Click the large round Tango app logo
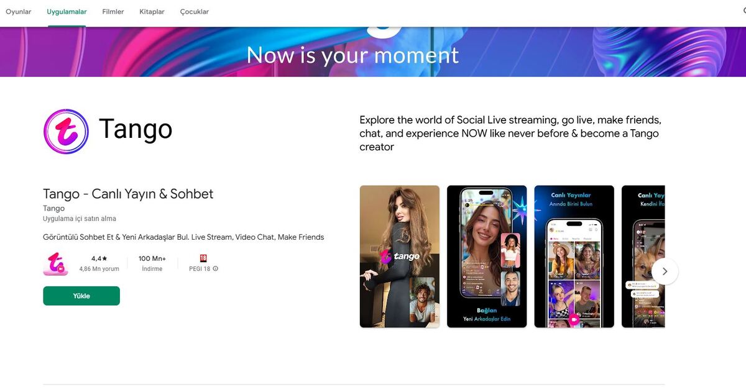This screenshot has height=390, width=746. pyautogui.click(x=66, y=131)
